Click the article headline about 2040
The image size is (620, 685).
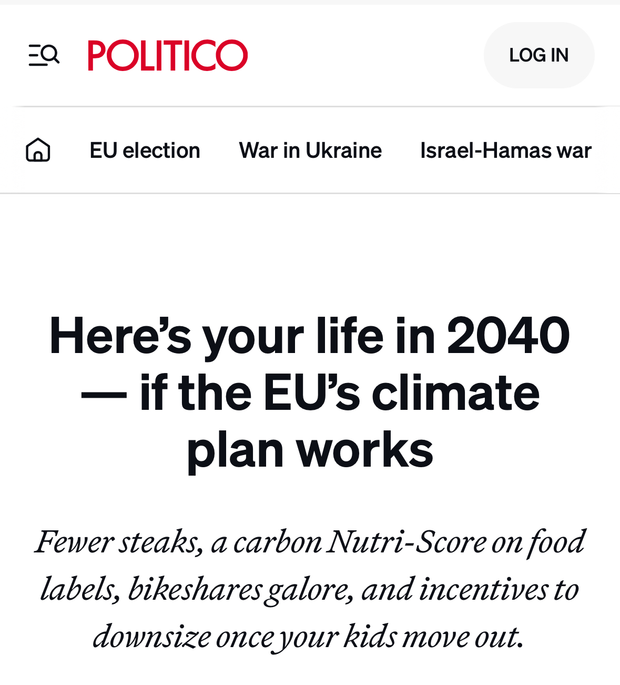[x=310, y=392]
